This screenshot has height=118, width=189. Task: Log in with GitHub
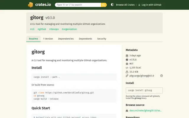coord(151,5)
